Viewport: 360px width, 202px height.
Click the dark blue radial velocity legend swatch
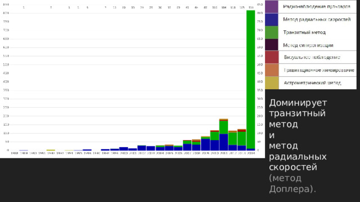(x=272, y=20)
